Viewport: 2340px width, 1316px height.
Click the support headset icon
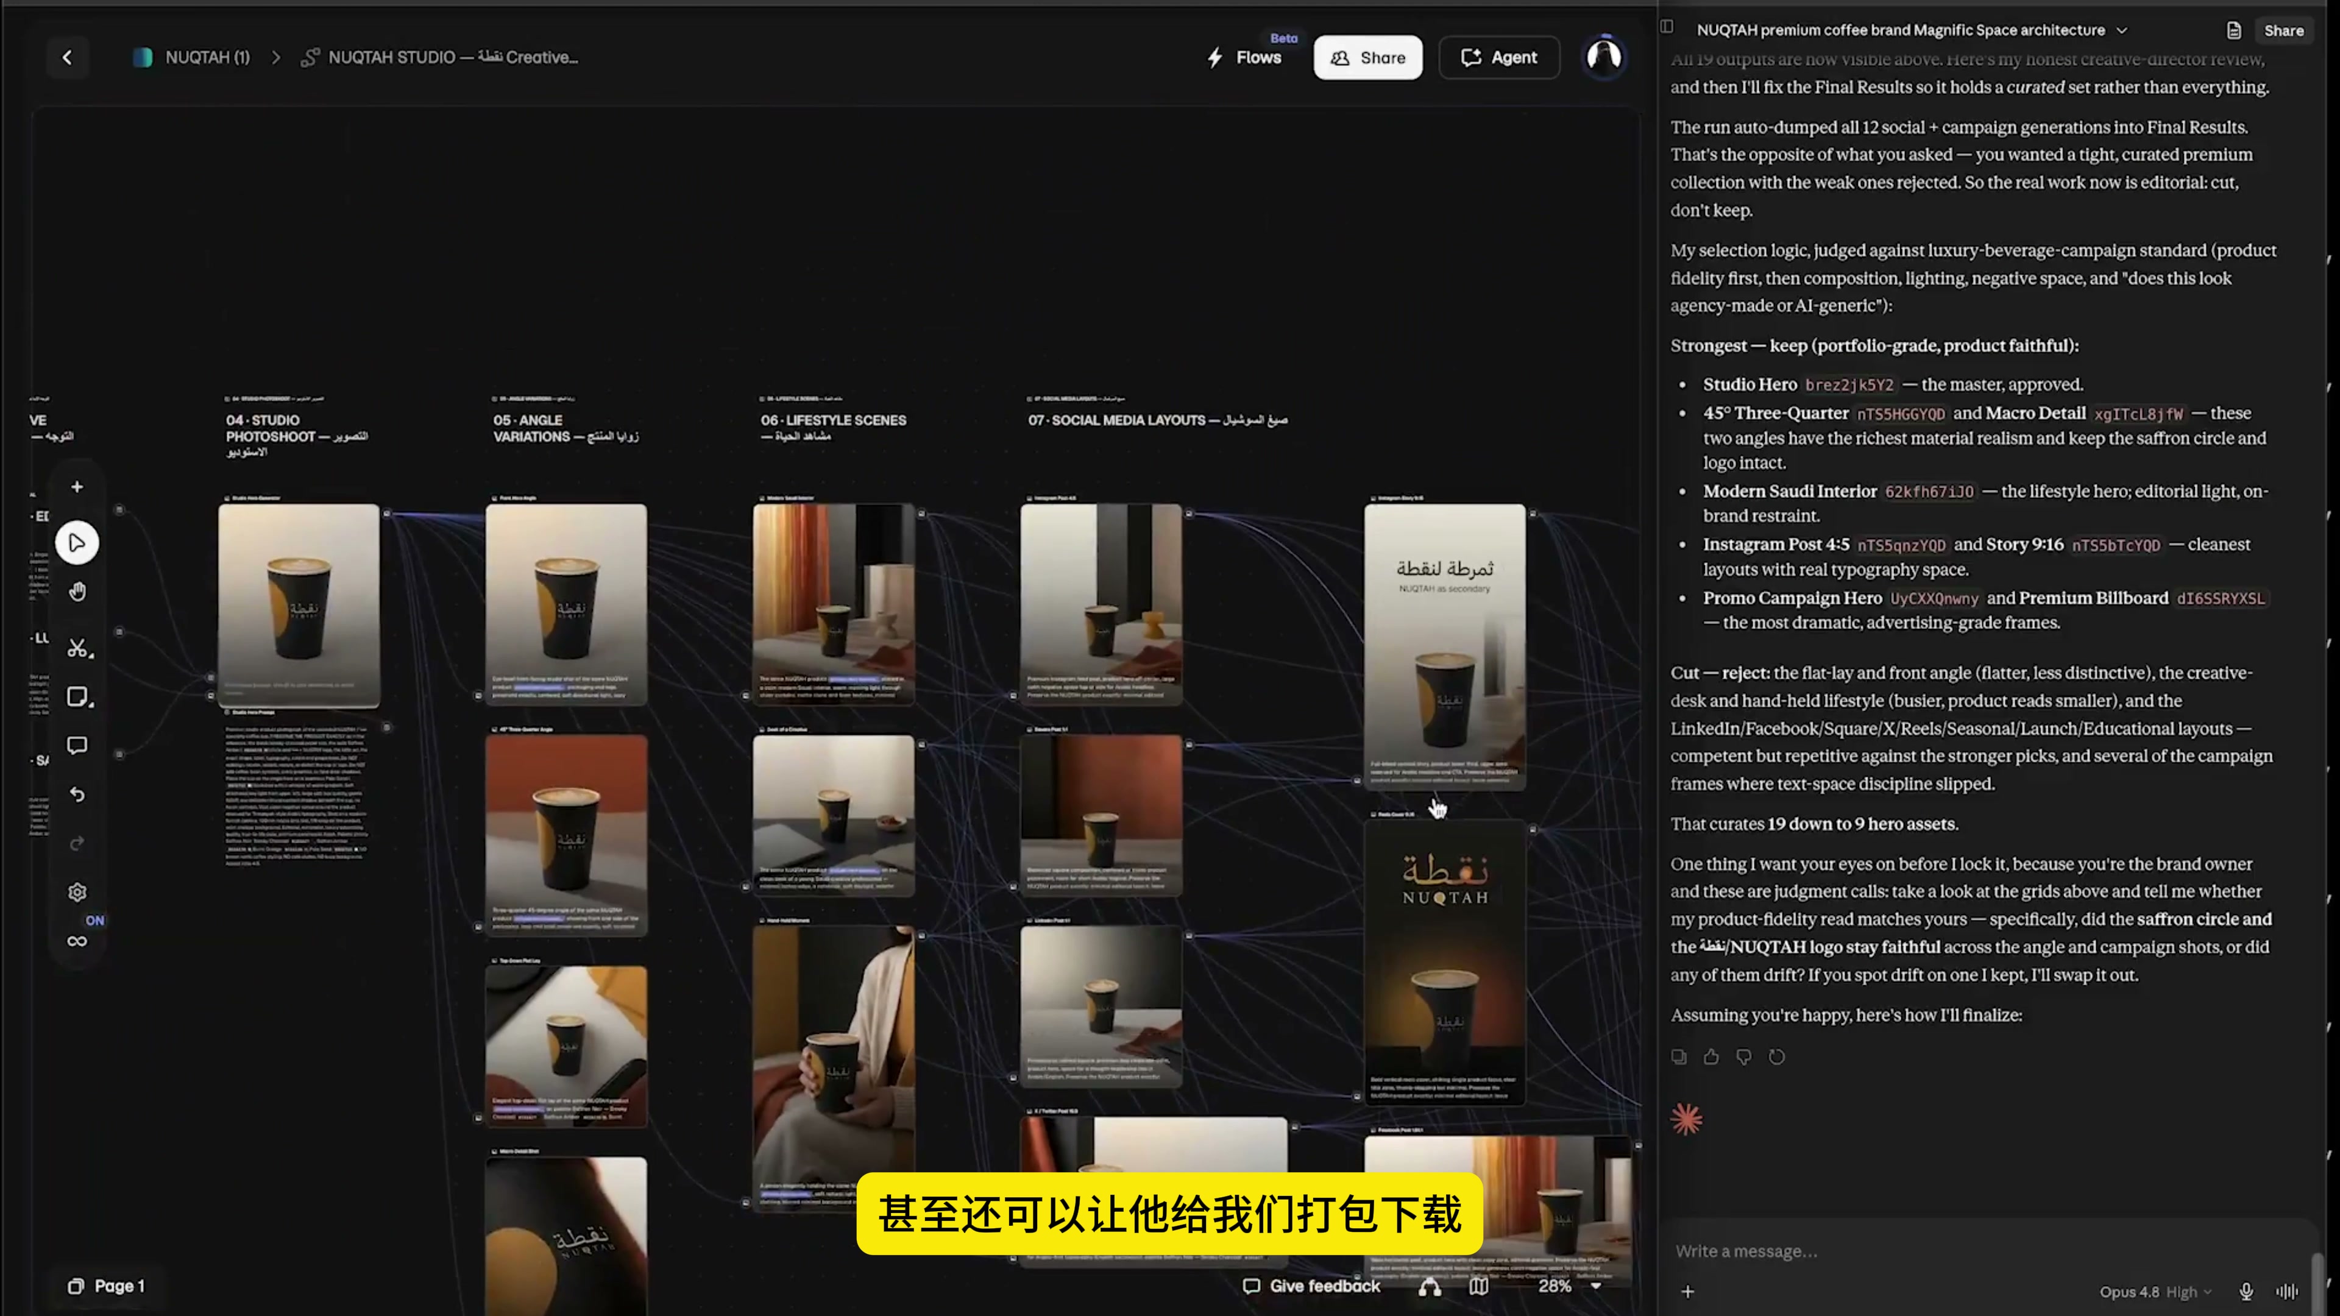(1430, 1286)
